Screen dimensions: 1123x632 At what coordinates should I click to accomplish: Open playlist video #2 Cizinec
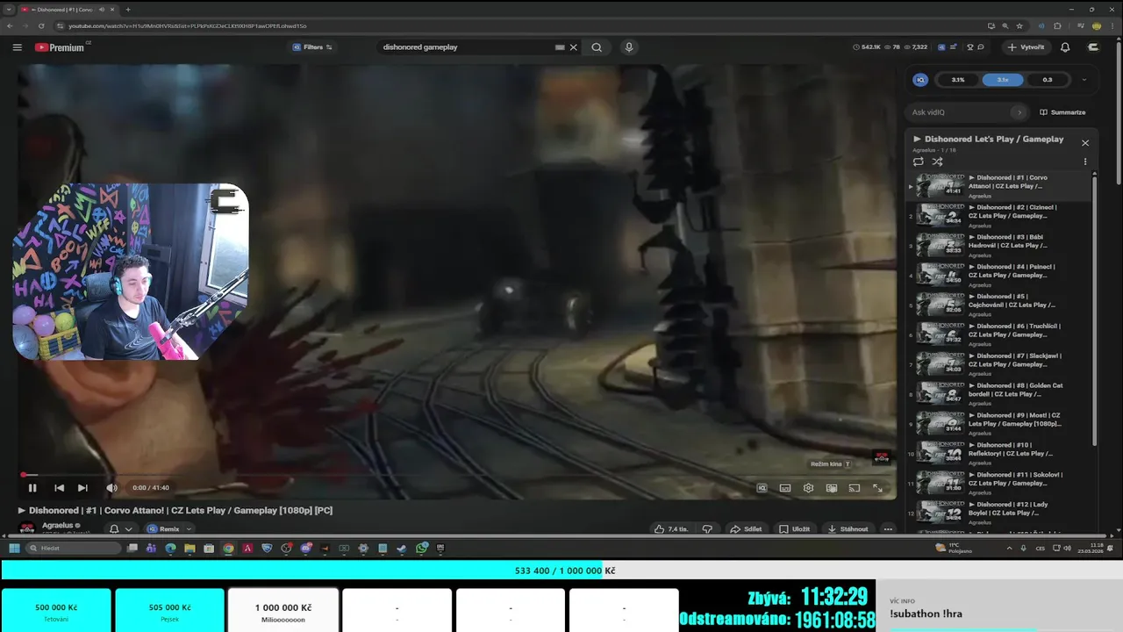tap(999, 215)
